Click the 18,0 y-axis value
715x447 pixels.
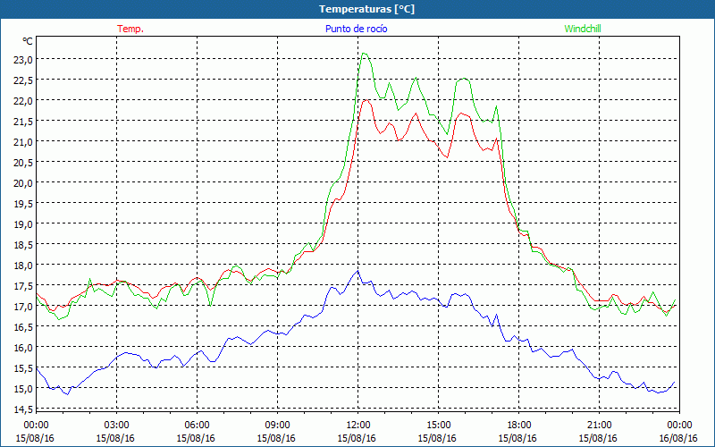[23, 265]
